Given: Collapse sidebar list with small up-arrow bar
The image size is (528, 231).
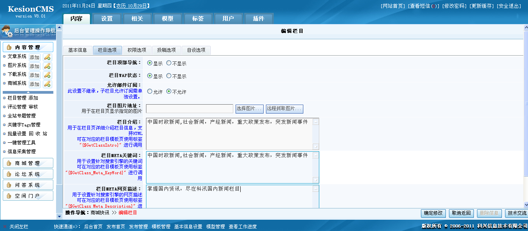Looking at the screenshot, I should tap(28, 92).
